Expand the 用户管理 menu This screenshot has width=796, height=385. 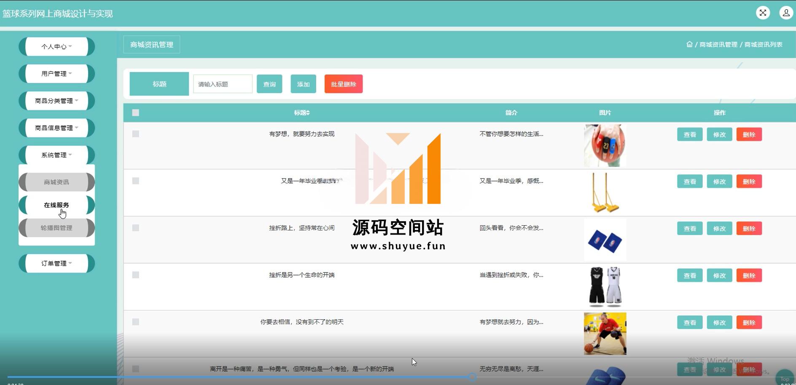(56, 73)
